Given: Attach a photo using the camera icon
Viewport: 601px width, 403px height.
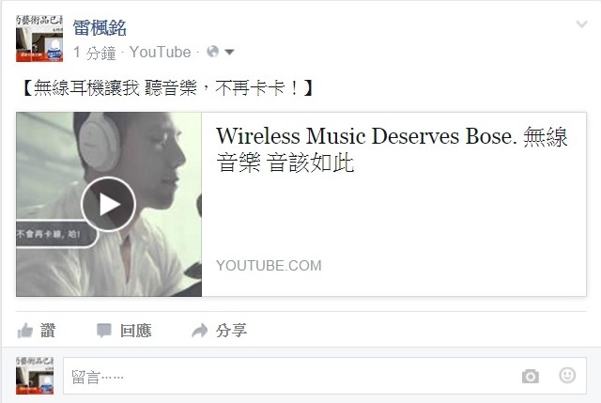Looking at the screenshot, I should point(531,376).
